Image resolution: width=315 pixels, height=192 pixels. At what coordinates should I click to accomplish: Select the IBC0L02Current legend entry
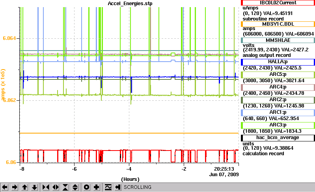click(x=278, y=3)
